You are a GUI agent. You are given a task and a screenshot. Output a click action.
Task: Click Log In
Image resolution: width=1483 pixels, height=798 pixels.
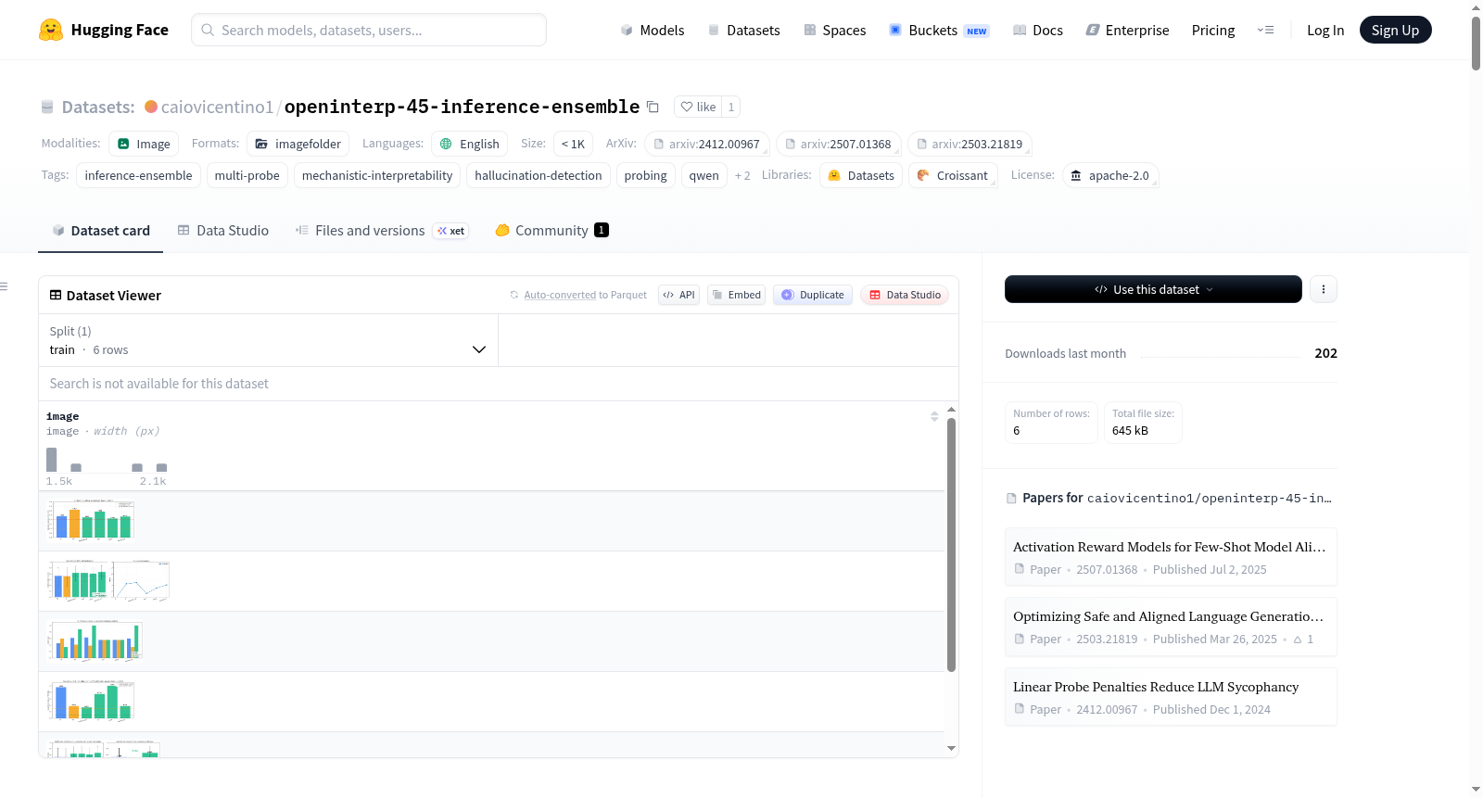(x=1325, y=30)
